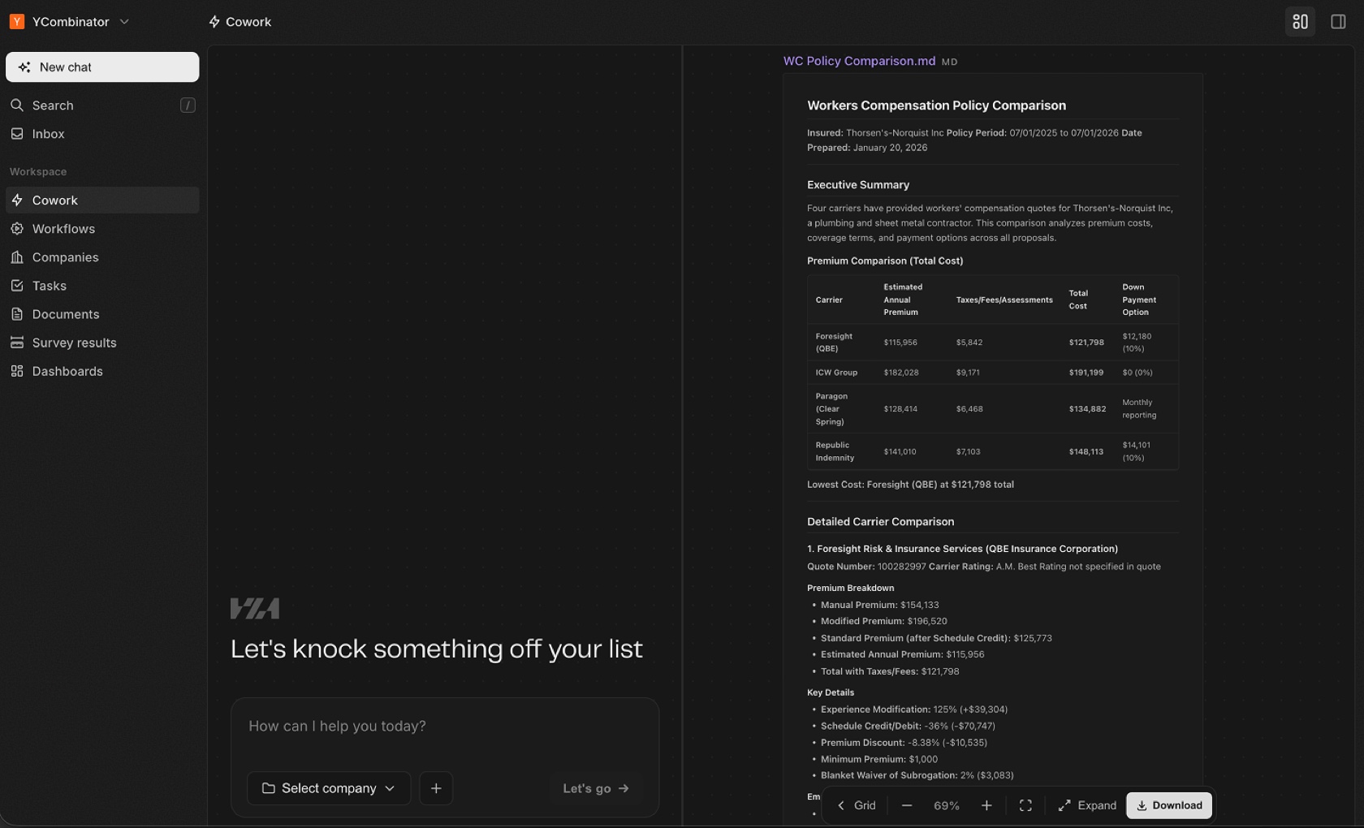
Task: Open Search in sidebar
Action: (x=102, y=106)
